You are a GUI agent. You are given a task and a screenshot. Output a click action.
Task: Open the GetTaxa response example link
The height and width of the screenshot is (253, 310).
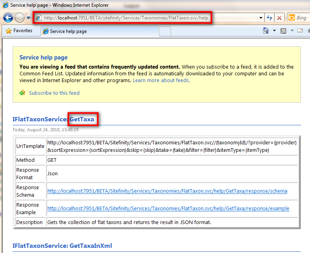[x=168, y=209]
